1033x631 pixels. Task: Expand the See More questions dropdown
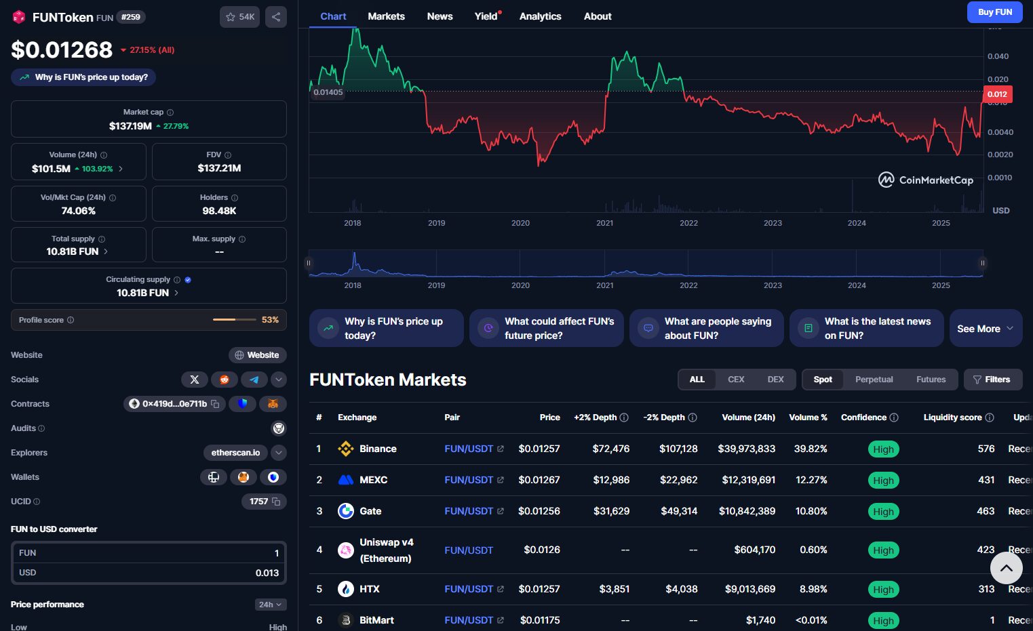point(985,329)
